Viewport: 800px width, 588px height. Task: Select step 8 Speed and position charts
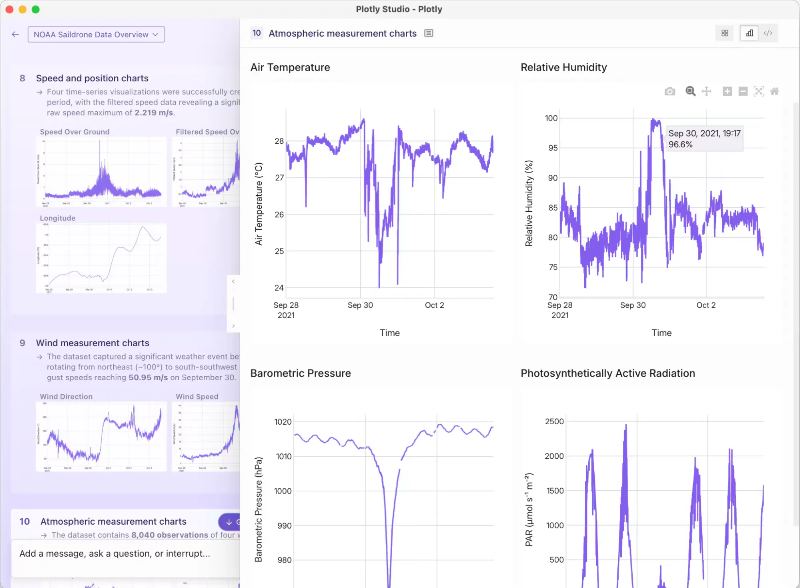pos(92,78)
